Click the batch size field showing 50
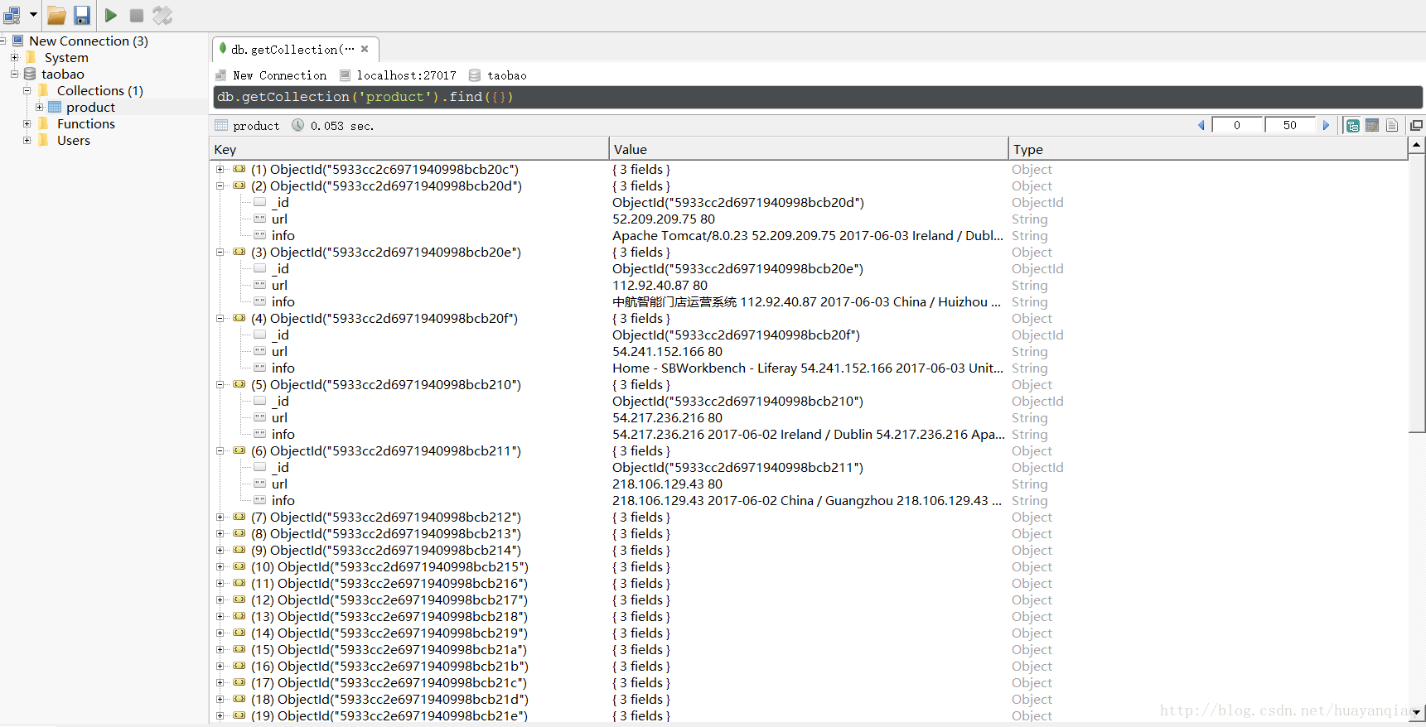The width and height of the screenshot is (1426, 727). point(1290,125)
